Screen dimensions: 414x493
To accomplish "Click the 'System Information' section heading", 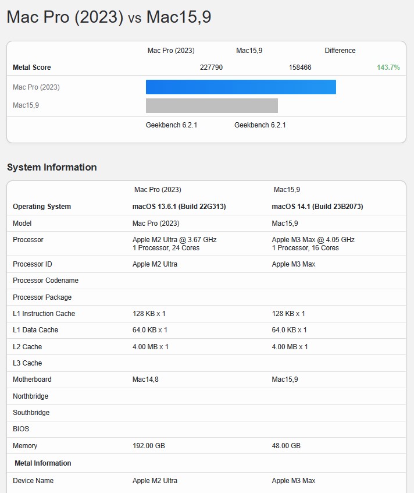I will click(x=52, y=167).
